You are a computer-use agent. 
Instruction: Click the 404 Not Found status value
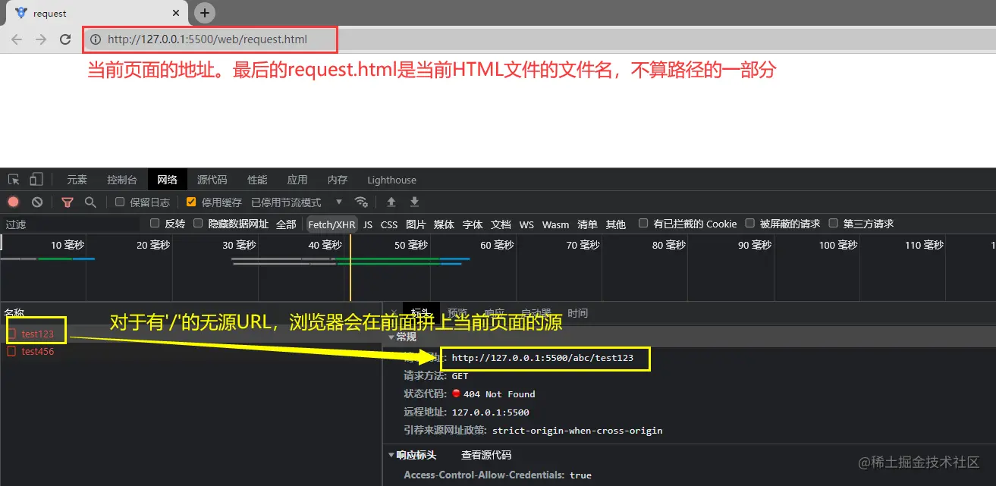(499, 394)
